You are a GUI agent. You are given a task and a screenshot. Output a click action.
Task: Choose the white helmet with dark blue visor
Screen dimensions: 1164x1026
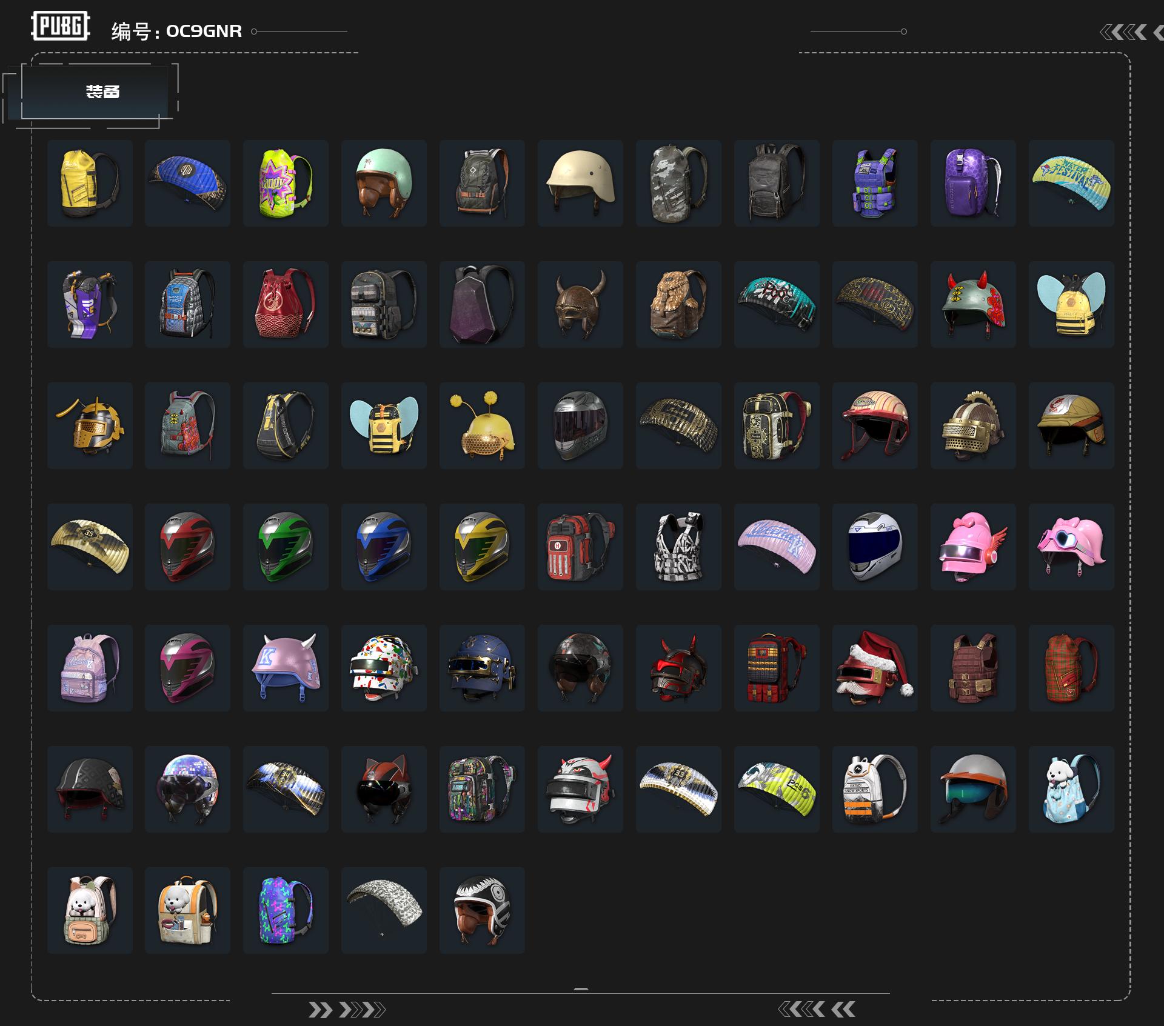coord(875,547)
